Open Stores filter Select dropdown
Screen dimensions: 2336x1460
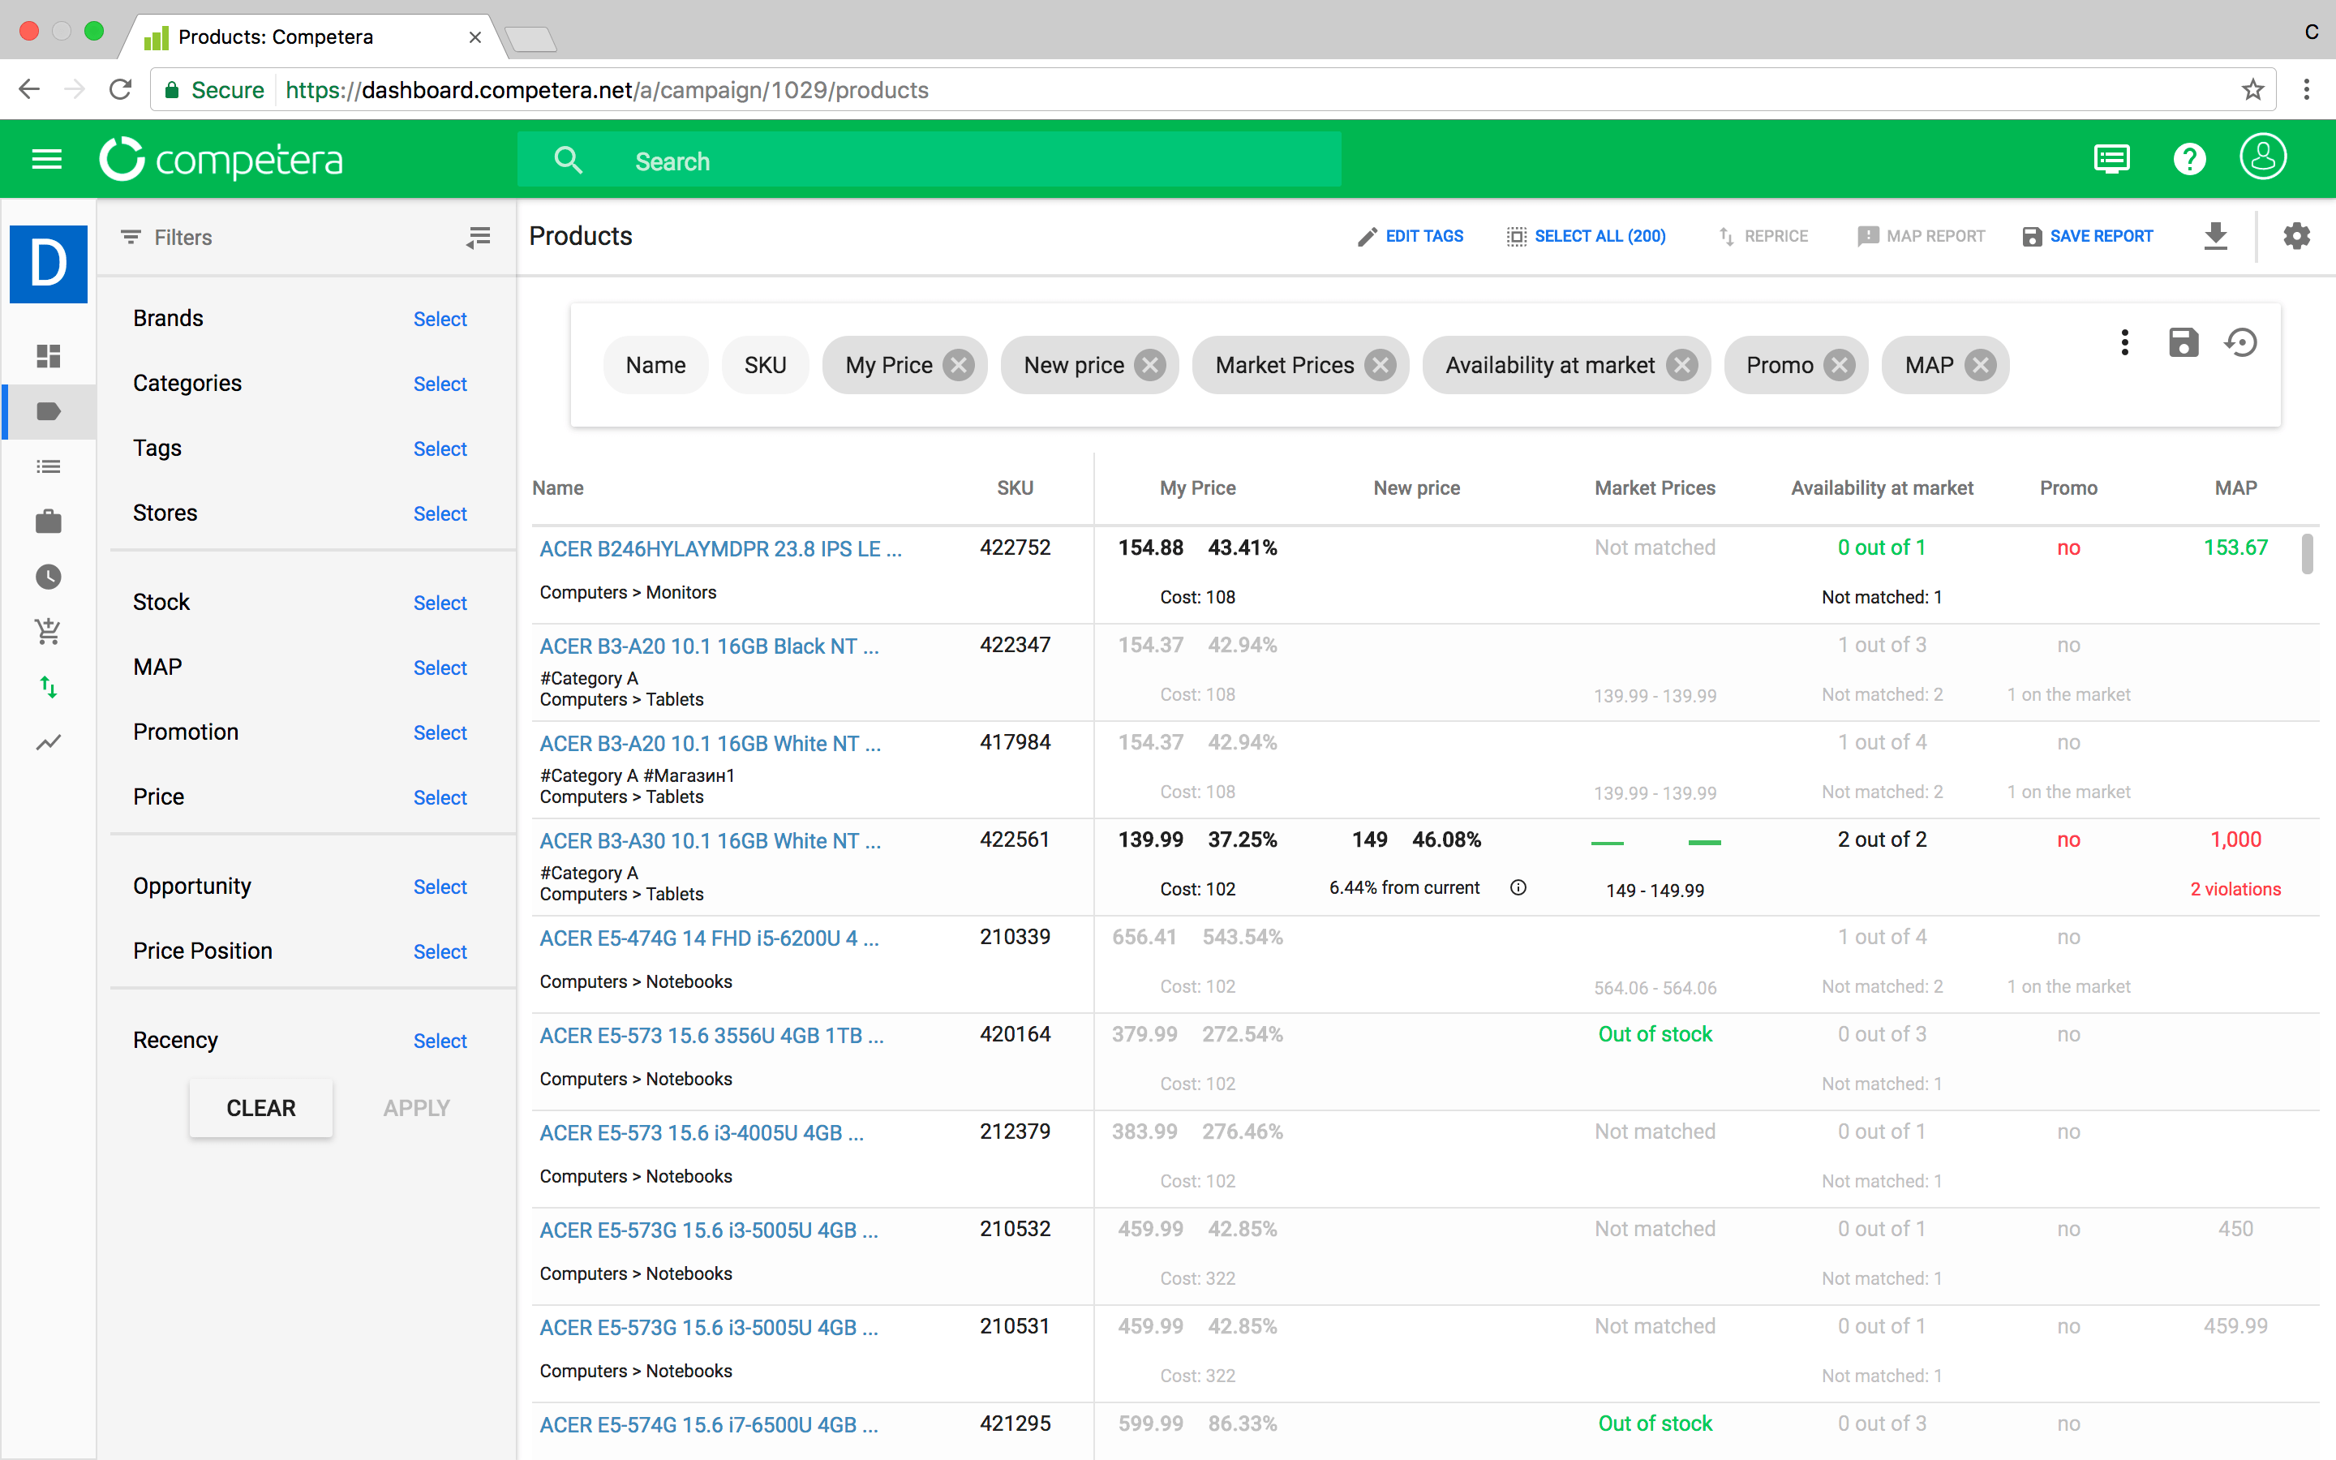coord(440,513)
